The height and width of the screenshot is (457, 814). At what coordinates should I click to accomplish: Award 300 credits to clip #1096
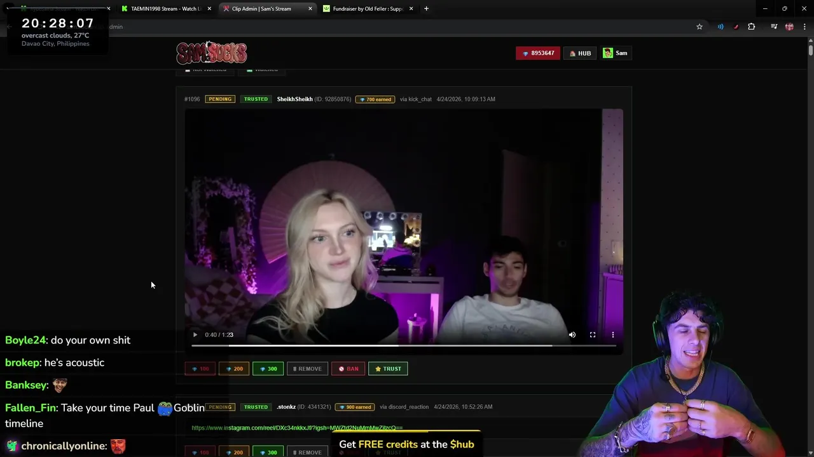click(x=268, y=369)
